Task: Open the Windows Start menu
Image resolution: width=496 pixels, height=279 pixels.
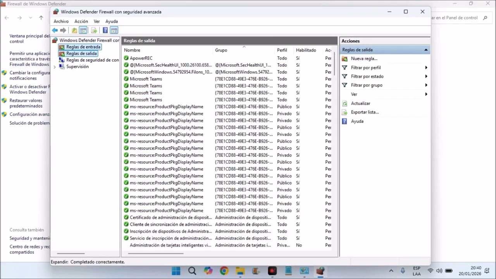Action: [176, 271]
